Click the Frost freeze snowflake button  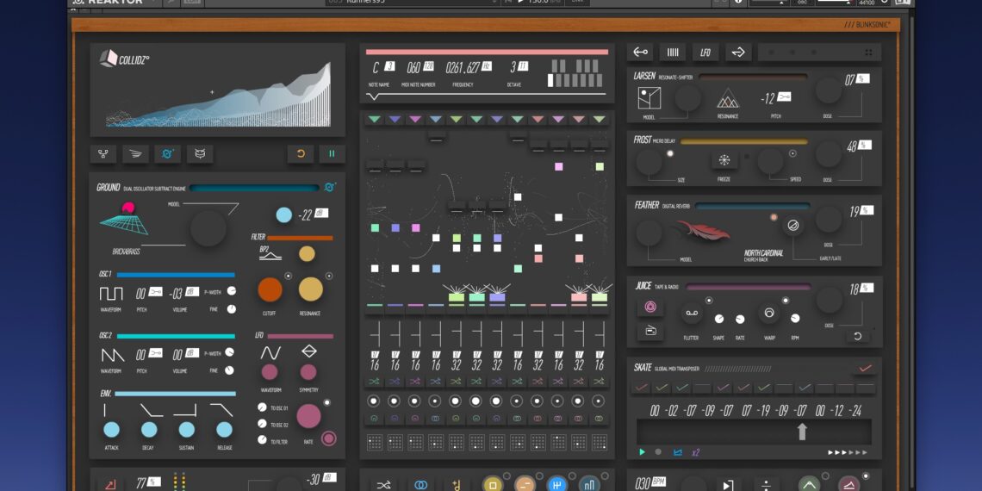click(724, 160)
